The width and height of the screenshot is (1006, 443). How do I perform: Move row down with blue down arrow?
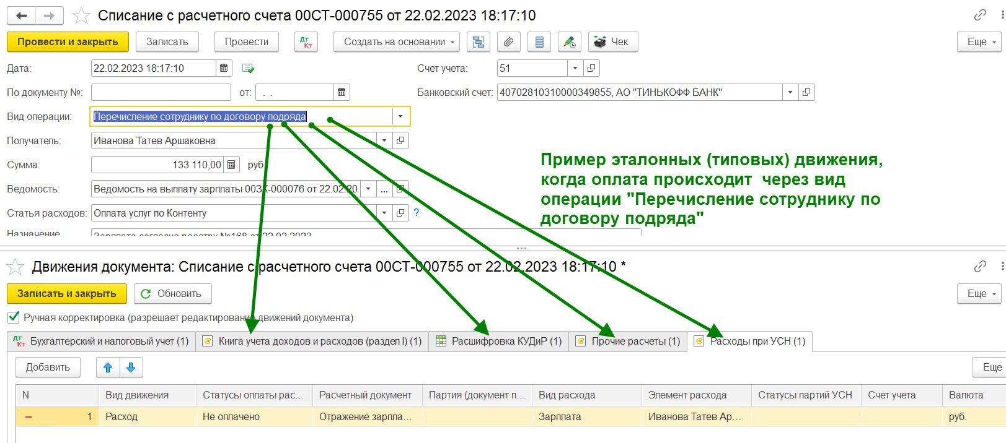[131, 368]
